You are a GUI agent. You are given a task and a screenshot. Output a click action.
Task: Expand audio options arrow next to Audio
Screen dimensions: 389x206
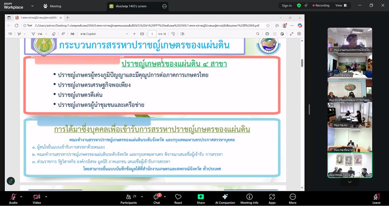(21, 197)
